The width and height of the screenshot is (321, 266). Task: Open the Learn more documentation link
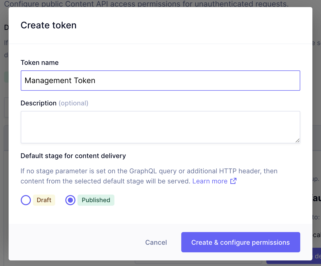click(210, 181)
